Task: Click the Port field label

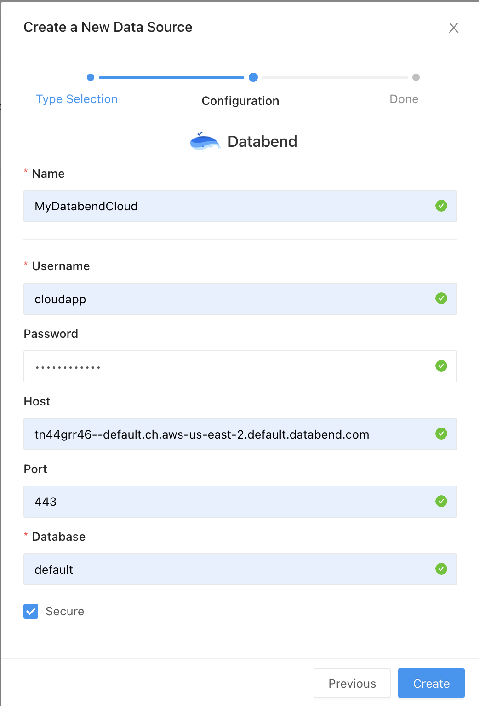Action: pos(35,469)
